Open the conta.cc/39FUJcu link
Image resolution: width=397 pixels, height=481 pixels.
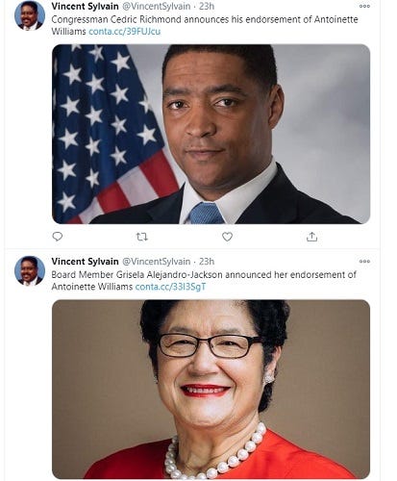(124, 32)
